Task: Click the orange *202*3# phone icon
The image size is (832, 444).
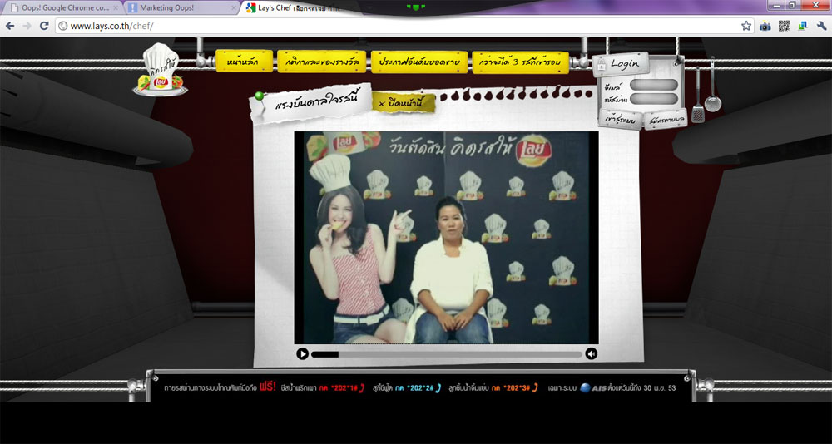Action: coord(535,387)
